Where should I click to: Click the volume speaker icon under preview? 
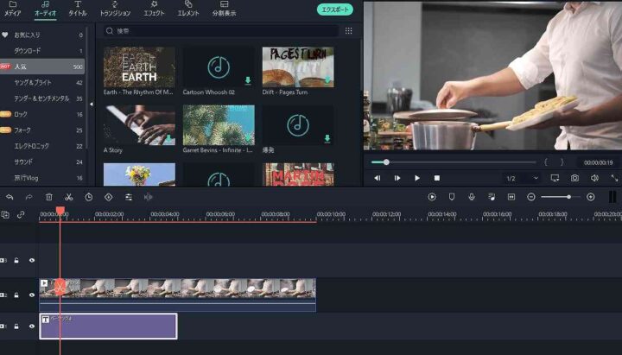[x=594, y=178]
